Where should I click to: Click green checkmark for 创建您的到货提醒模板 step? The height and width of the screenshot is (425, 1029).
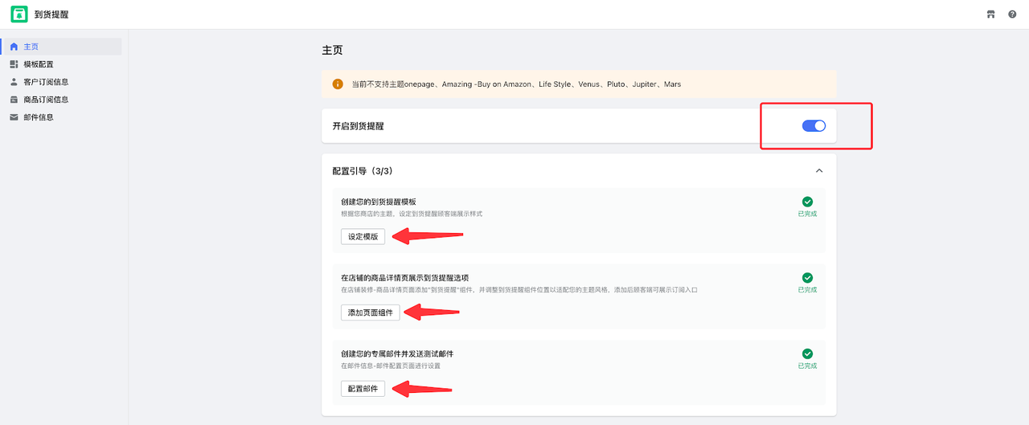point(807,202)
